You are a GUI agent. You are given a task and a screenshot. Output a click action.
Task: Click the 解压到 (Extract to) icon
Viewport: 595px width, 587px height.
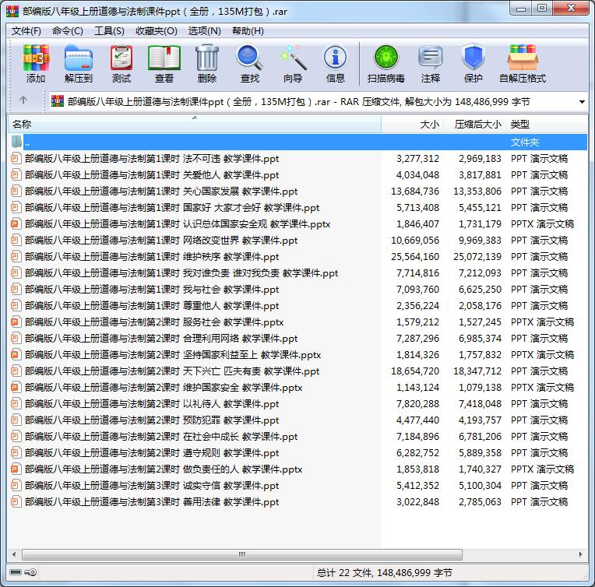click(x=78, y=58)
